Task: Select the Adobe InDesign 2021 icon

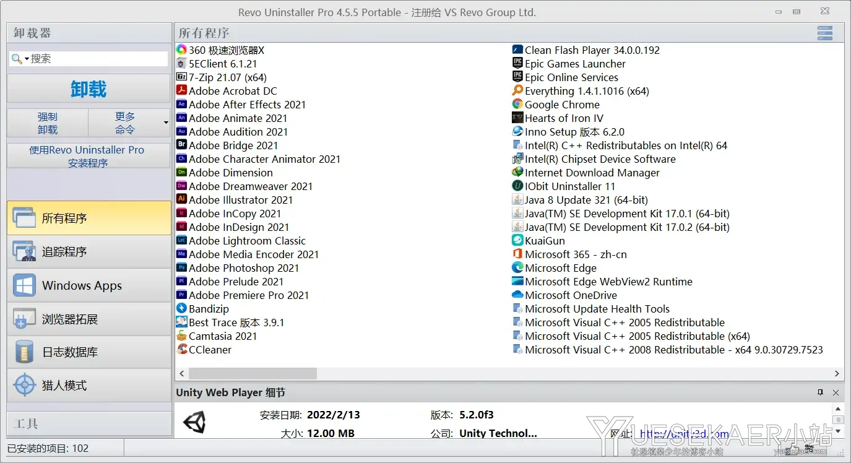Action: click(181, 227)
